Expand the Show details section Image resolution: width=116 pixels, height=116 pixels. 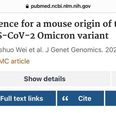[55, 79]
